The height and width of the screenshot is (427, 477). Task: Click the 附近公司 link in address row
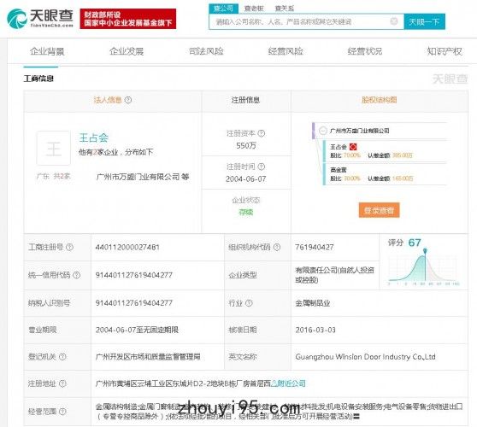click(291, 383)
